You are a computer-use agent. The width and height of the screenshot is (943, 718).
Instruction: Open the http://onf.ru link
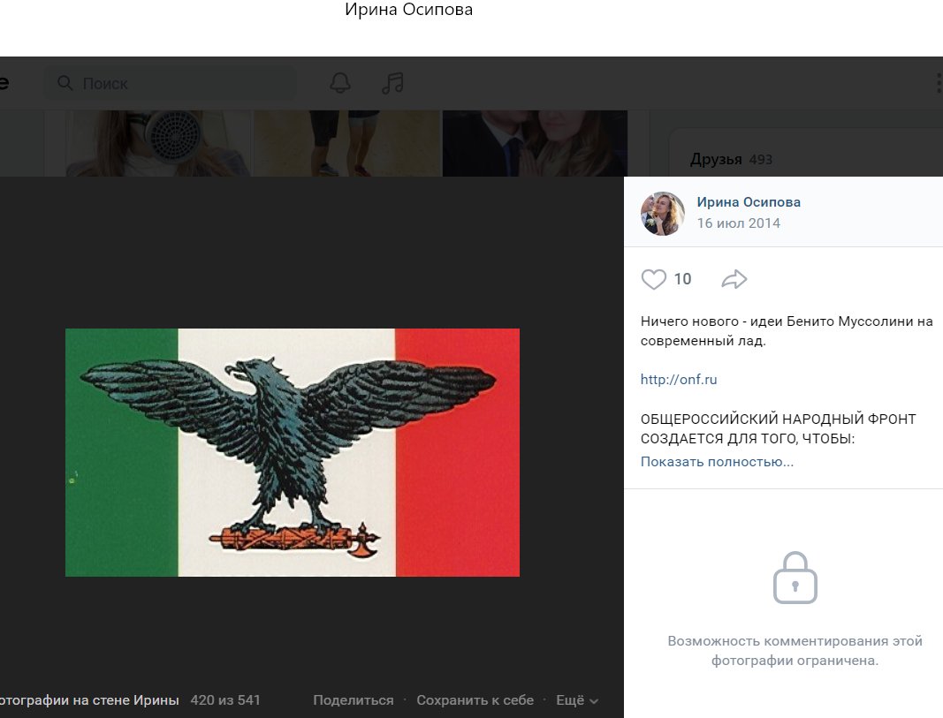tap(679, 379)
